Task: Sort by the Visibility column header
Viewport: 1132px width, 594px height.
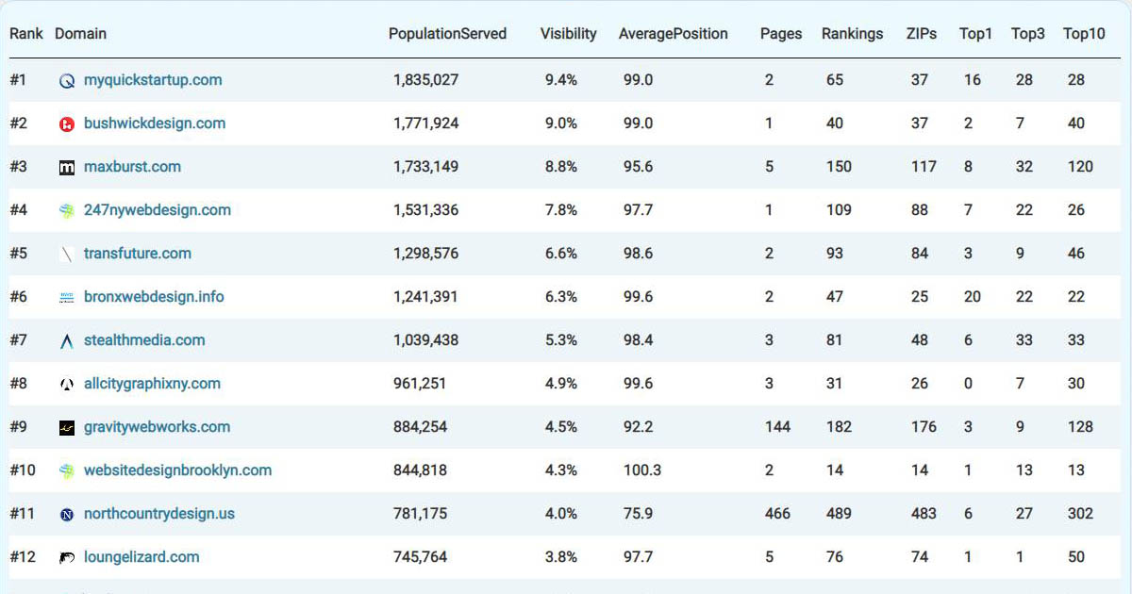Action: click(568, 33)
